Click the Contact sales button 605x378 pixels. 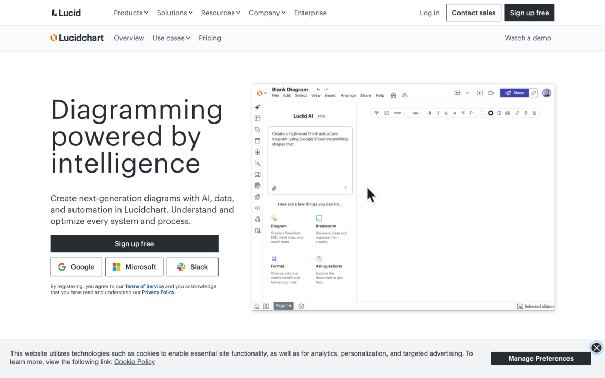click(474, 13)
